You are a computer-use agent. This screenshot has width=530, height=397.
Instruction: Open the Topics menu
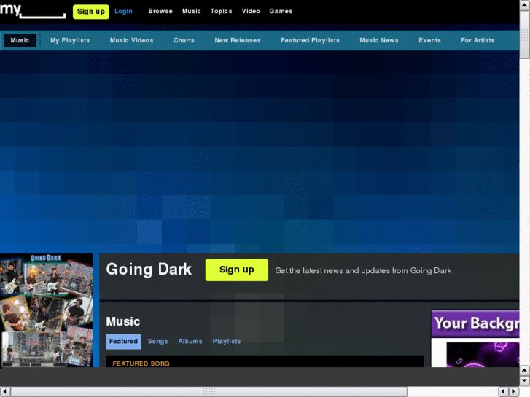(221, 11)
